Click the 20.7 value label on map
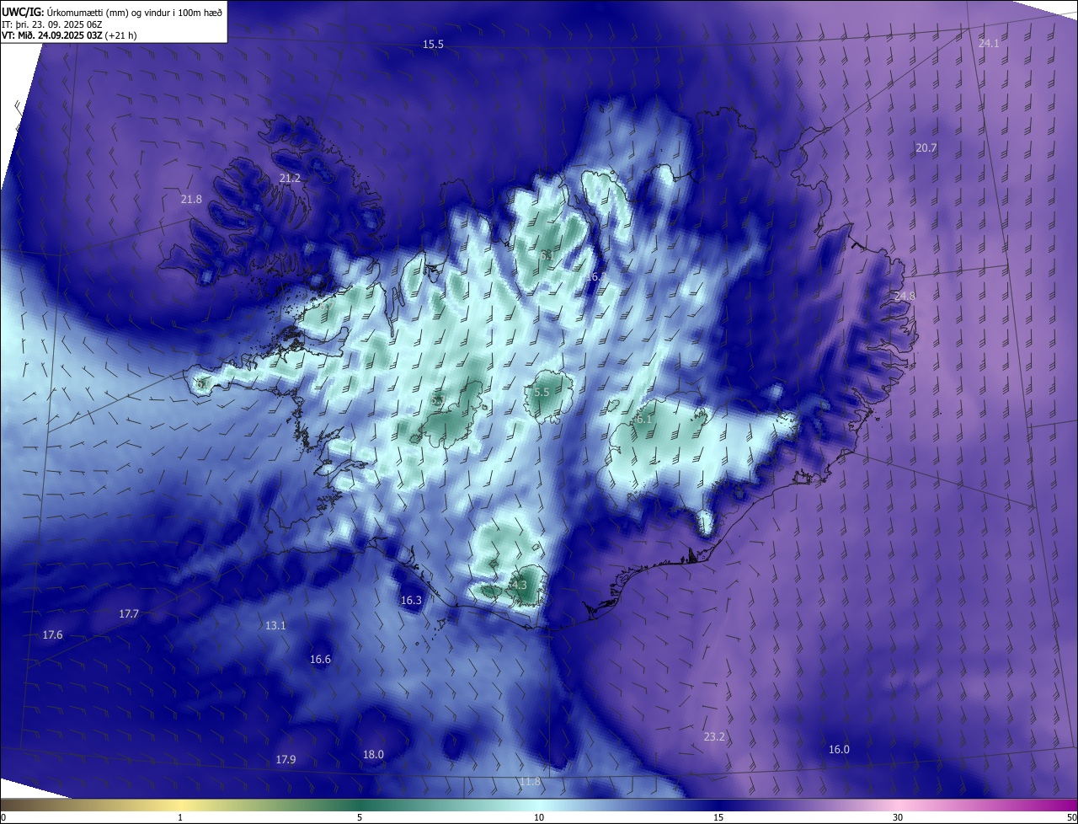This screenshot has width=1078, height=824. click(x=926, y=147)
